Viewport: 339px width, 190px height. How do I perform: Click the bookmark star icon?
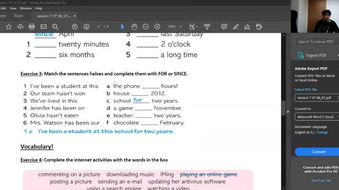(8, 27)
